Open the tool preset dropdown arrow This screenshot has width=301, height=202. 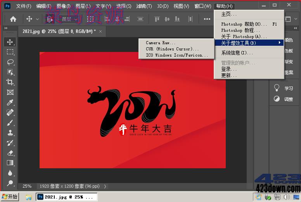coord(38,19)
